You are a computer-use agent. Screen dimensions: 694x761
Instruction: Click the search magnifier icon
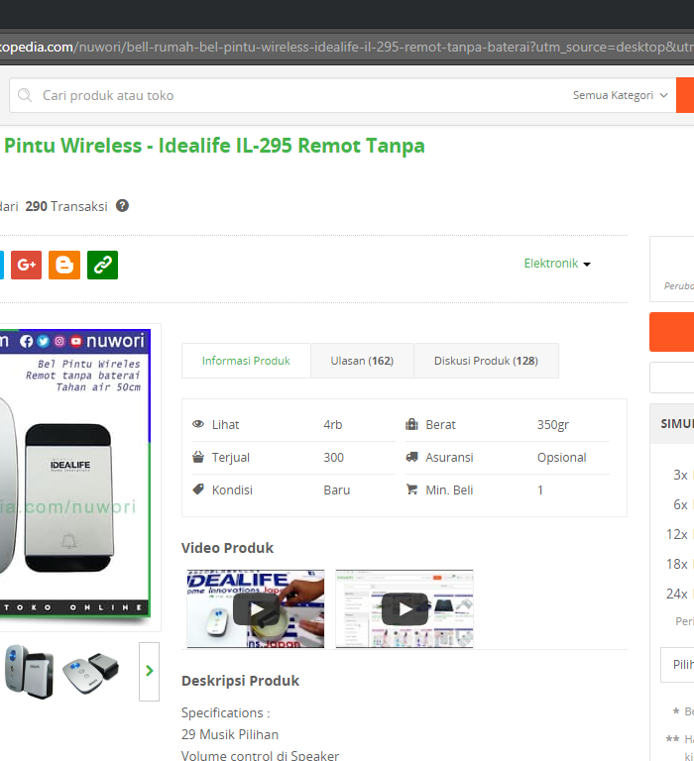point(25,95)
